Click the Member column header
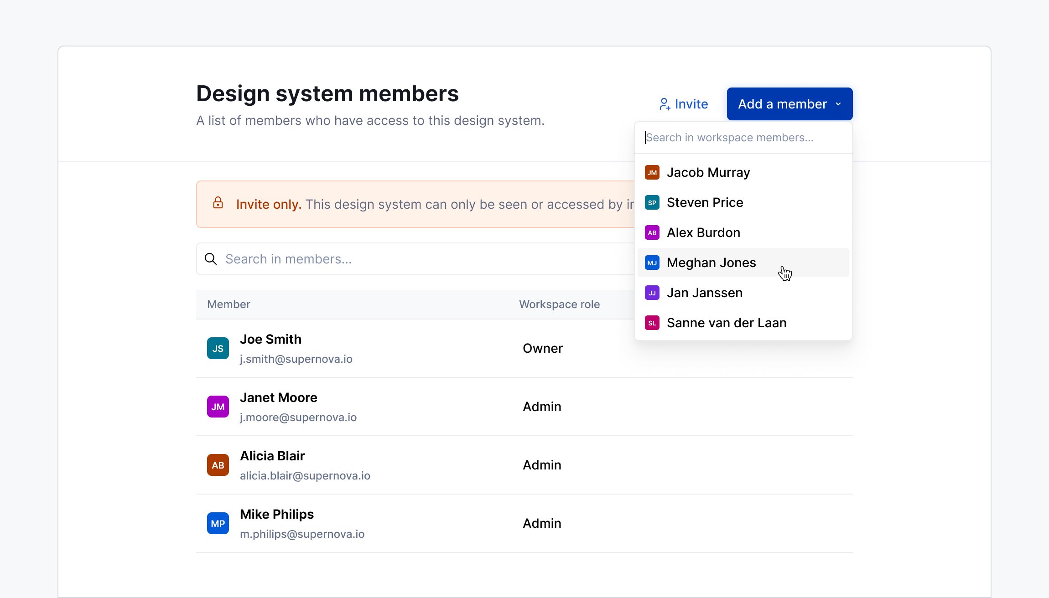The height and width of the screenshot is (598, 1049). pyautogui.click(x=228, y=304)
